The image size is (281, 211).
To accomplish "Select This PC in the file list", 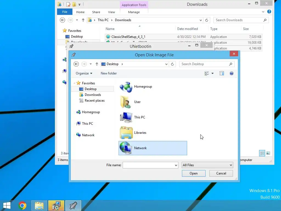I will [153, 117].
